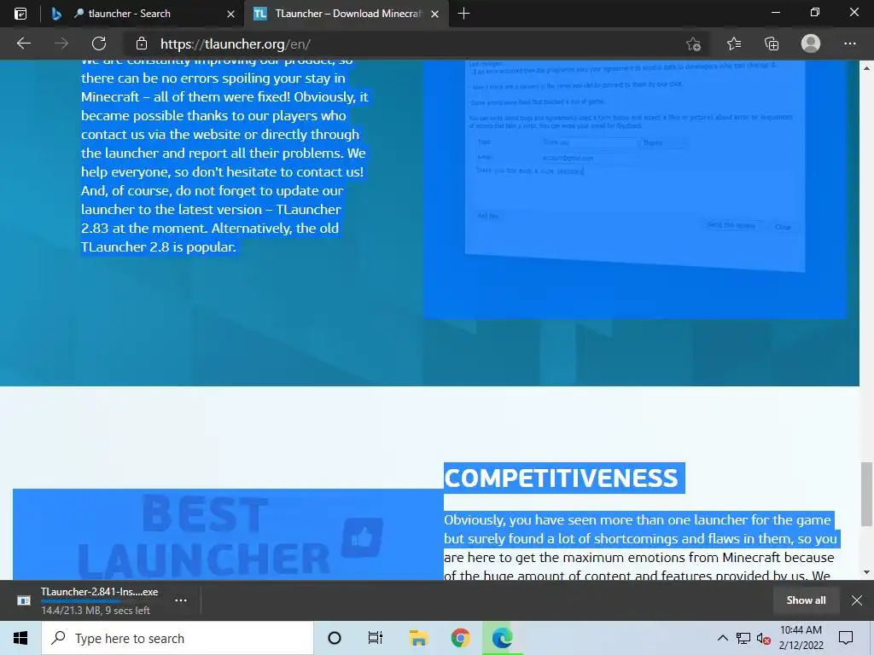Open Edge Settings and more menu
874x655 pixels.
(849, 43)
